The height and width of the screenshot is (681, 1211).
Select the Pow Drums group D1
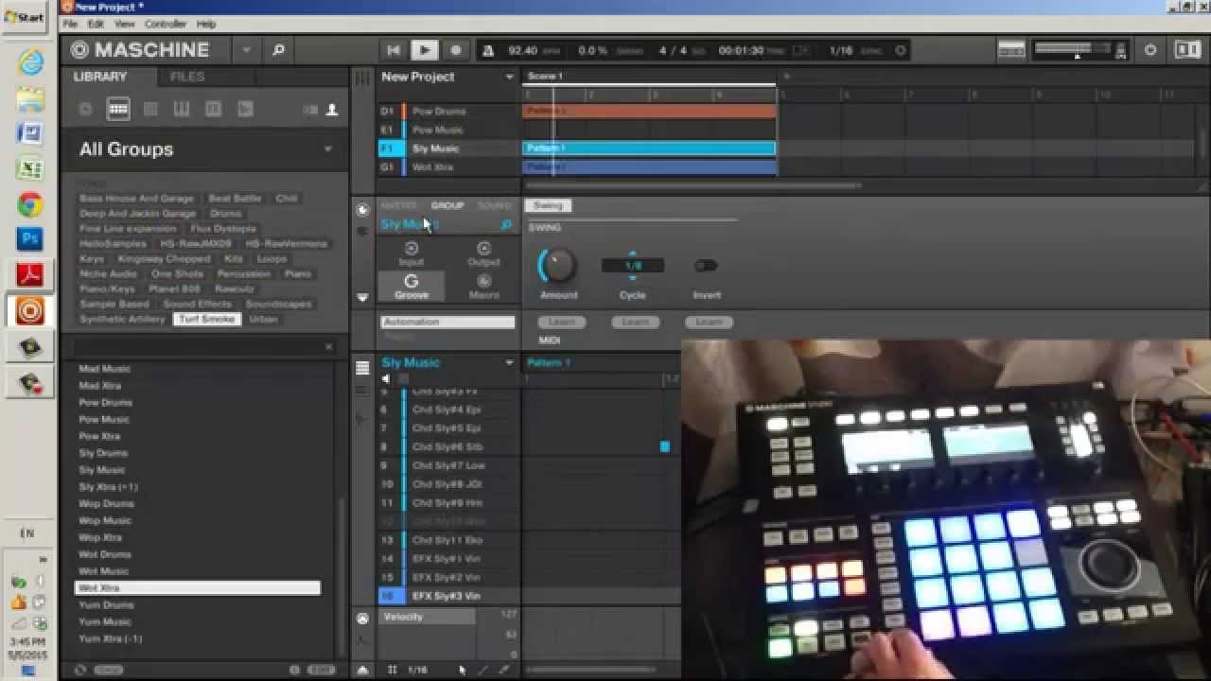point(449,112)
